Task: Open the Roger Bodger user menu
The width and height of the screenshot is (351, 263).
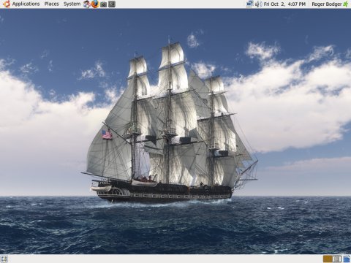Action: pos(327,4)
